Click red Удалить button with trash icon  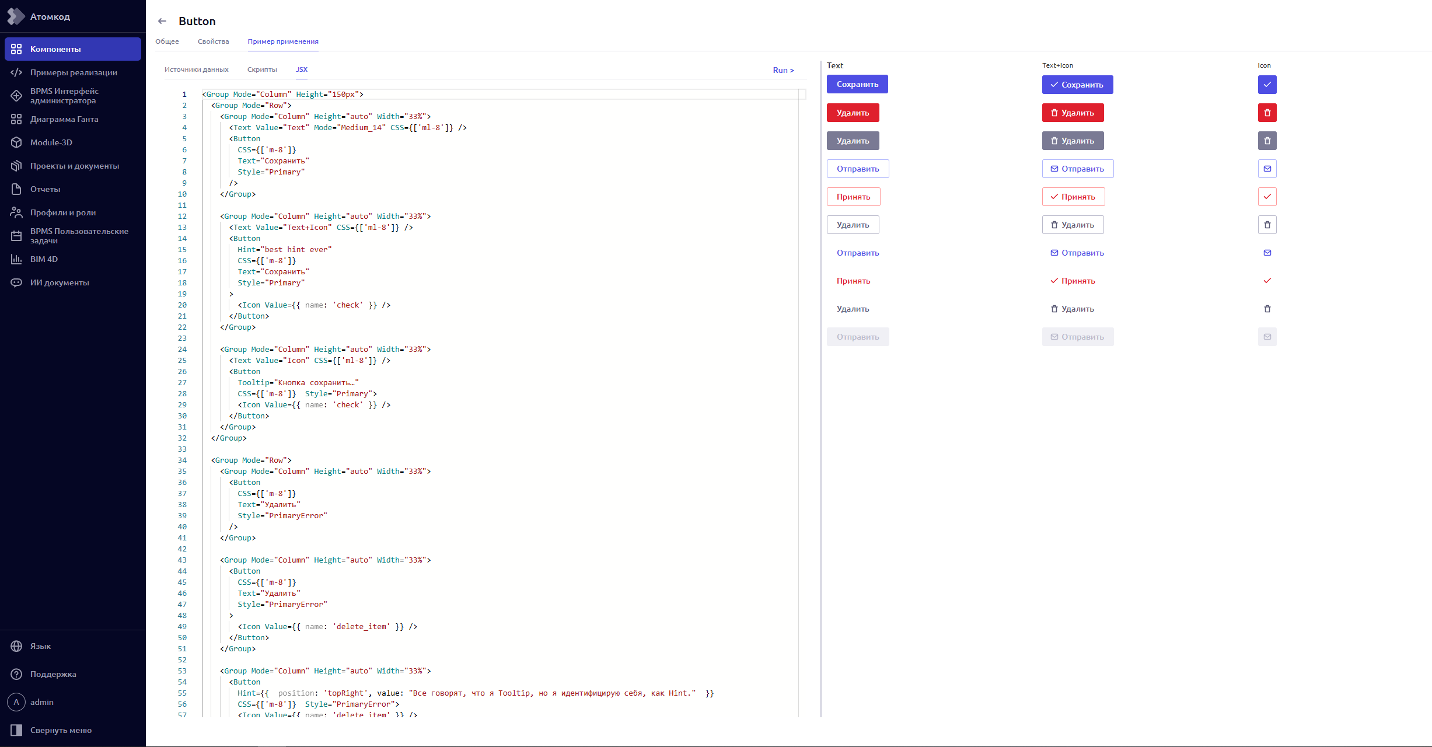click(1073, 113)
